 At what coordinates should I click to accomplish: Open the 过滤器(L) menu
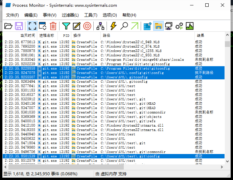click(x=70, y=15)
